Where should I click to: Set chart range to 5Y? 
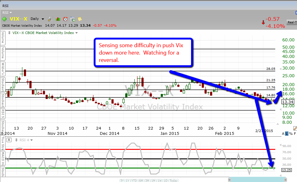122,180
